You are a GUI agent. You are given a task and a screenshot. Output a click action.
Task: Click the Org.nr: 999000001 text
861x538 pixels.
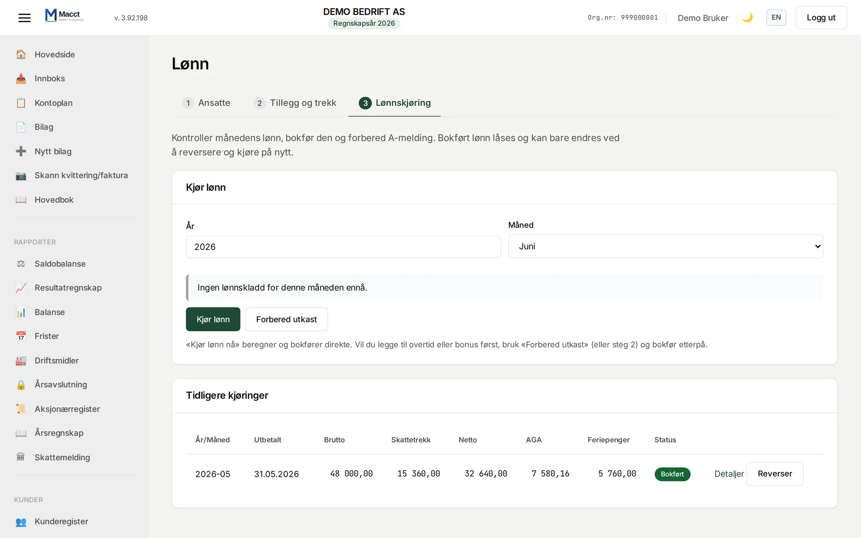[x=623, y=18]
